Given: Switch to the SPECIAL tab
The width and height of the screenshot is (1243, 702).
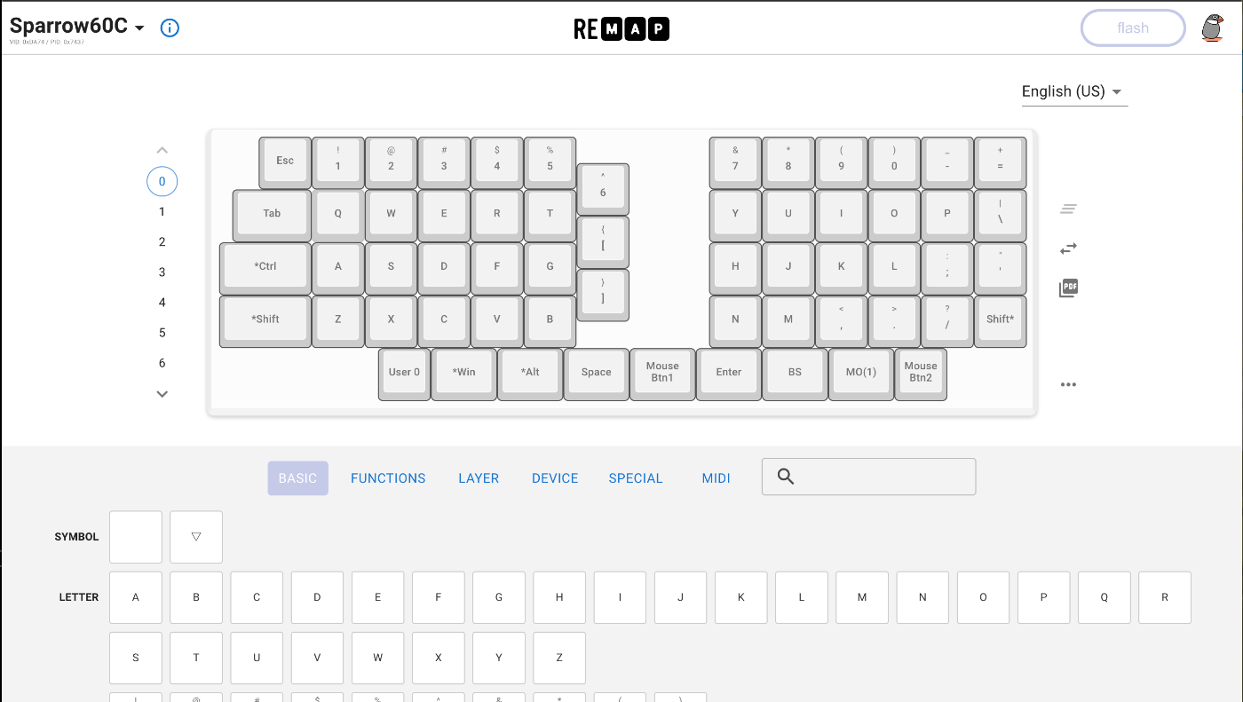Looking at the screenshot, I should tap(636, 478).
